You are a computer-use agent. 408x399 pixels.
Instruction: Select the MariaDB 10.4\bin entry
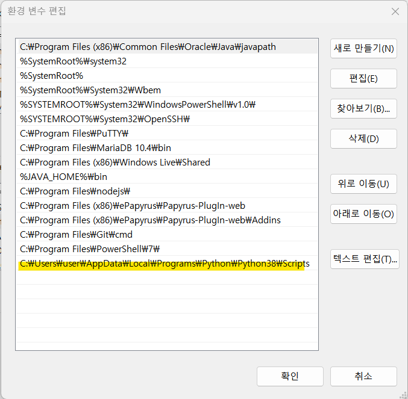167,148
